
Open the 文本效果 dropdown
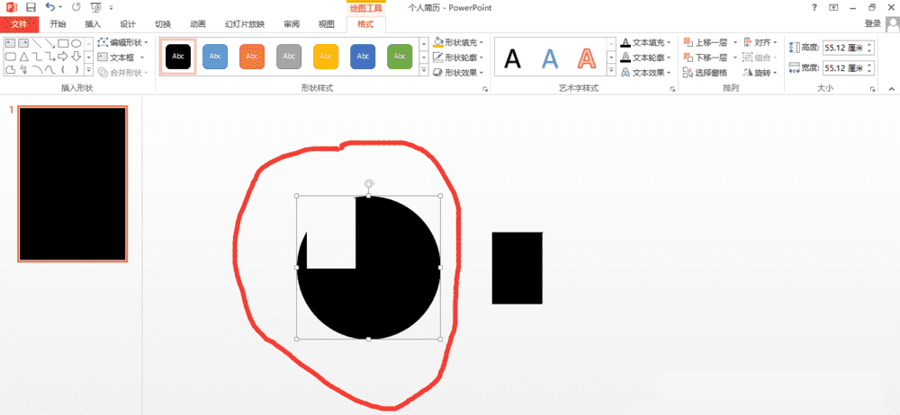[x=645, y=72]
